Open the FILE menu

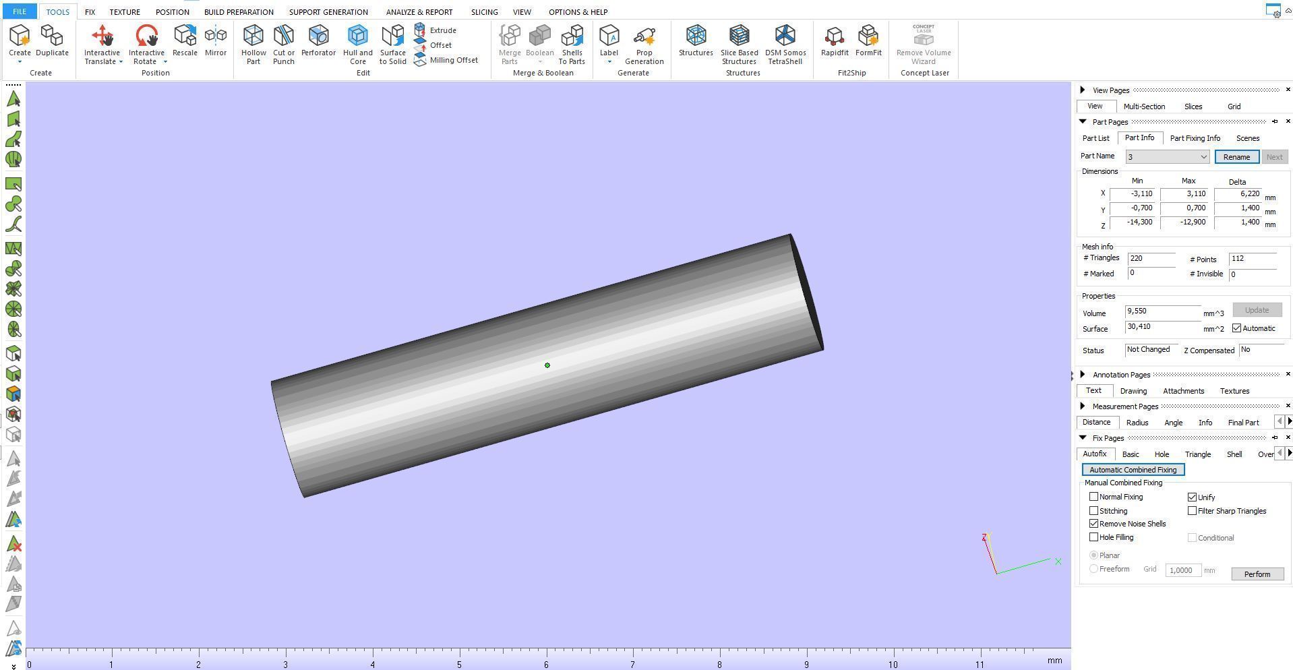pos(20,11)
